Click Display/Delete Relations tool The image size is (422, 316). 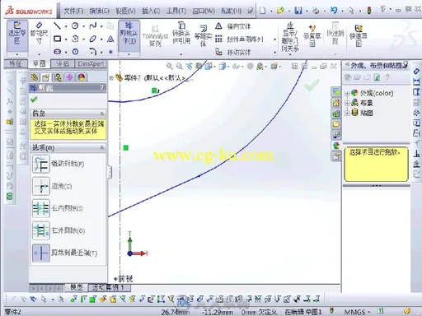(290, 37)
